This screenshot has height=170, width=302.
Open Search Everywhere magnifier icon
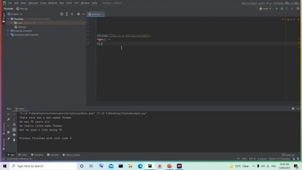[x=298, y=8]
